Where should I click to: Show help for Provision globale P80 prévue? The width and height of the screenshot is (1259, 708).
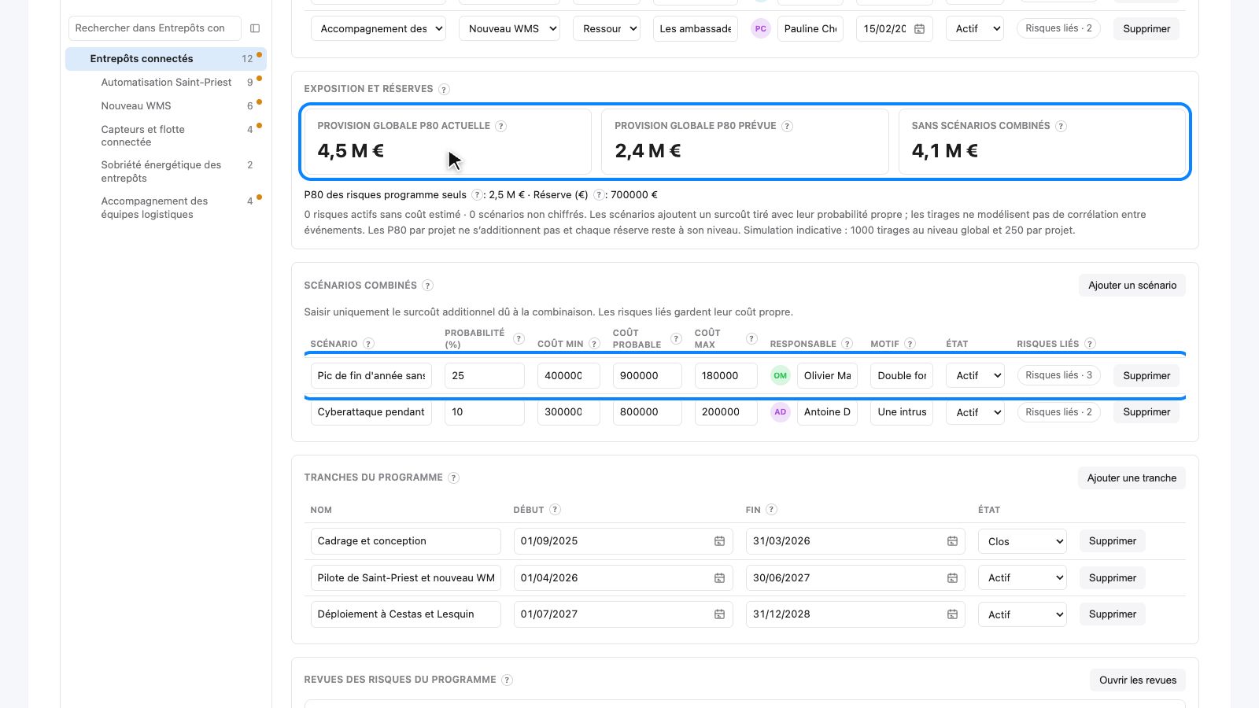(x=787, y=126)
